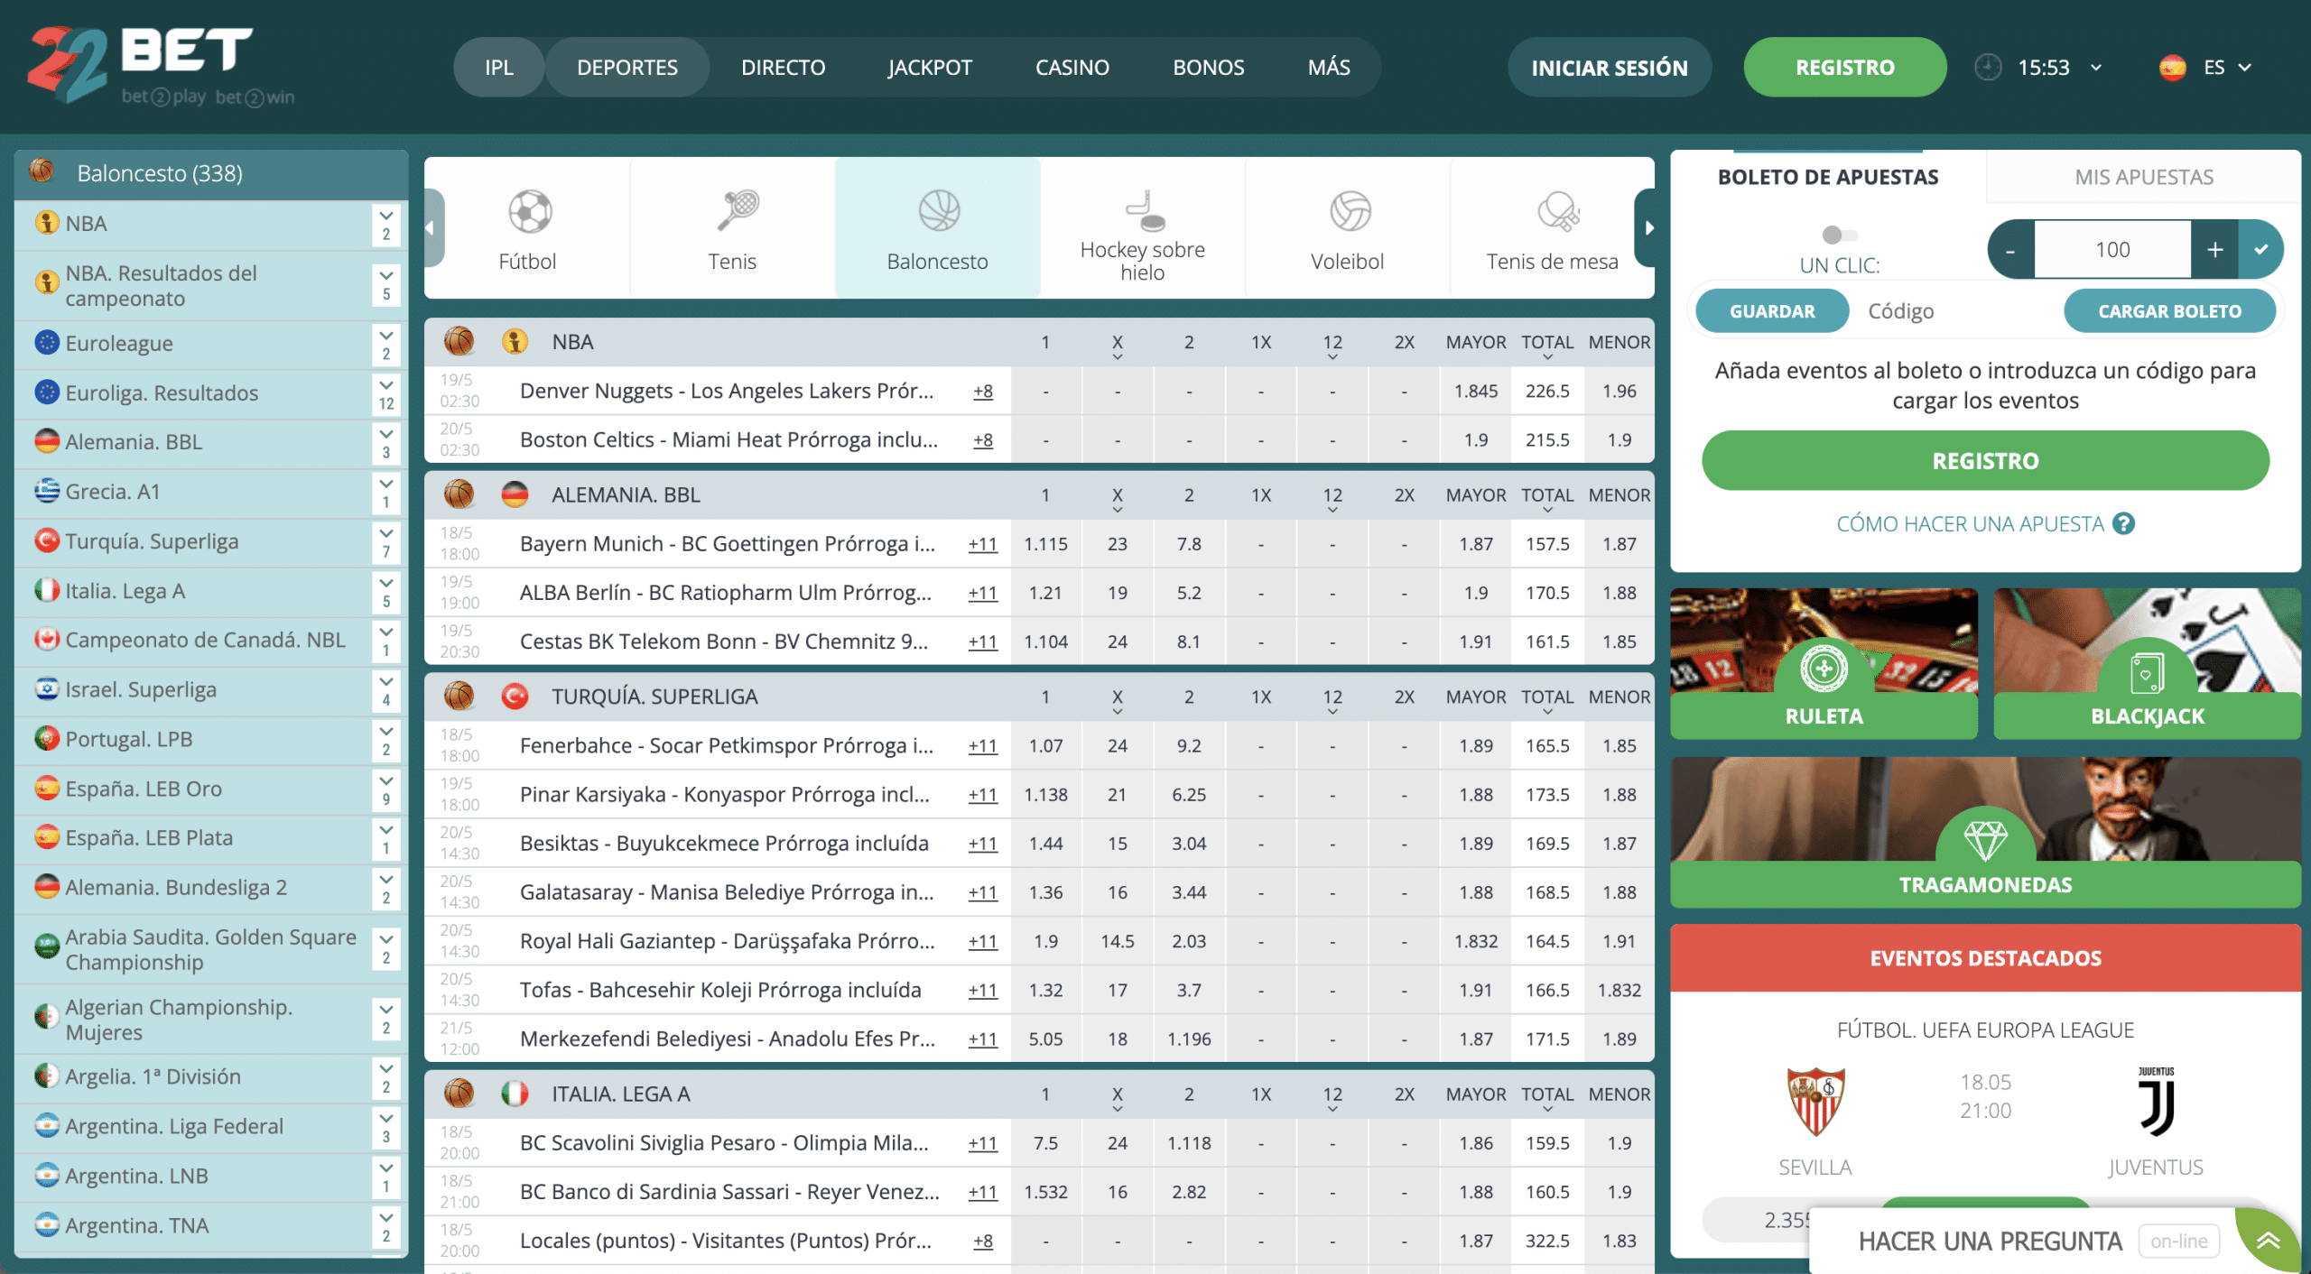
Task: Toggle the UN CLIC one-click switch
Action: [x=1839, y=235]
